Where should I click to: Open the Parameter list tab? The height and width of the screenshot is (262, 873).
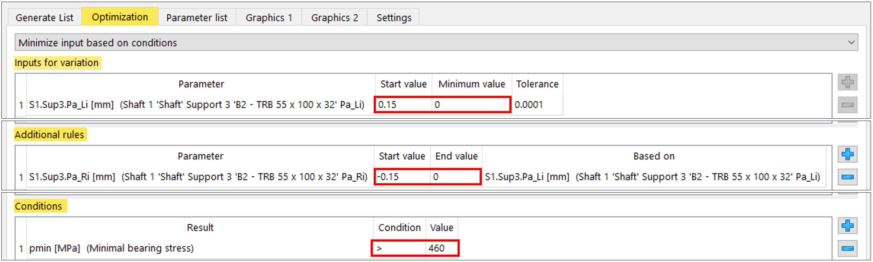[x=197, y=18]
